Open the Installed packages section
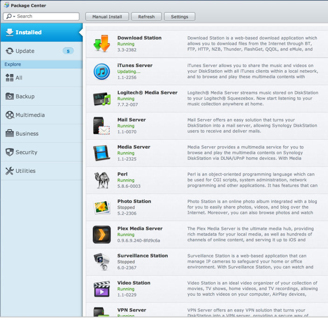 click(x=41, y=32)
